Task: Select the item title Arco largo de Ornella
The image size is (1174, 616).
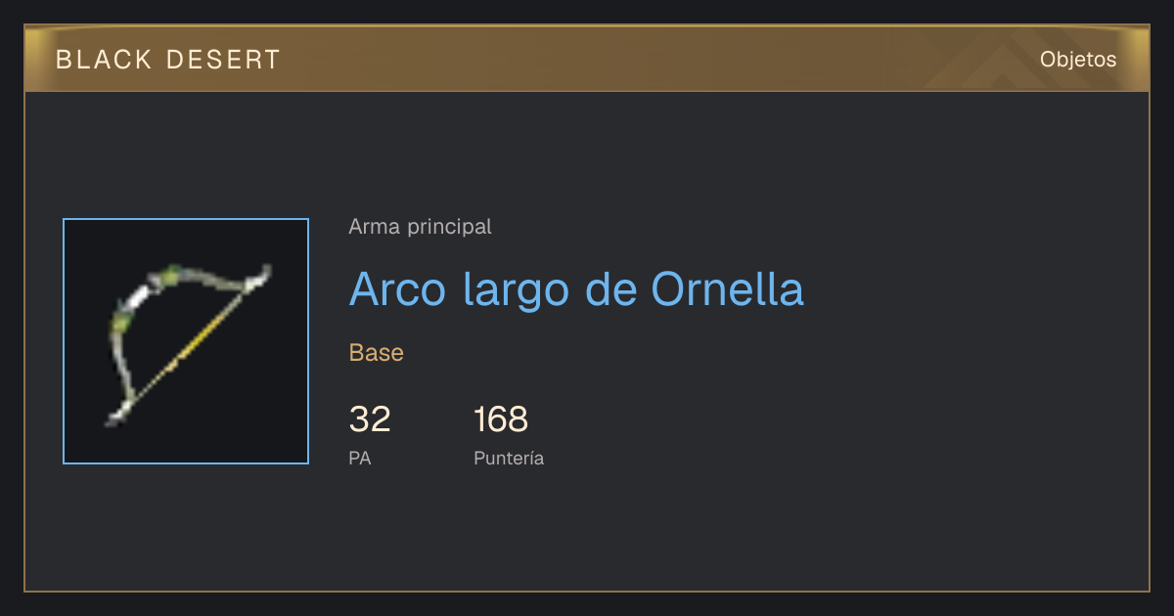Action: click(576, 289)
